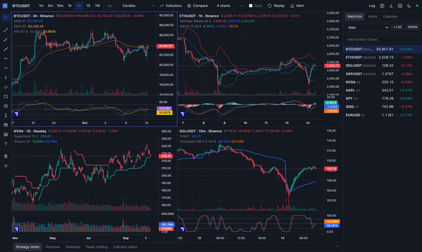Image resolution: width=422 pixels, height=252 pixels.
Task: Click the custom interval 7m field
Action: 109,6
